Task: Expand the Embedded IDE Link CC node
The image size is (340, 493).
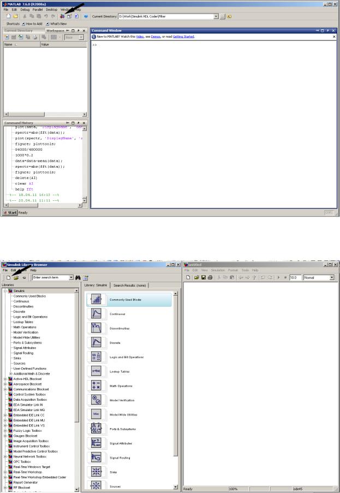Action: (x=5, y=415)
